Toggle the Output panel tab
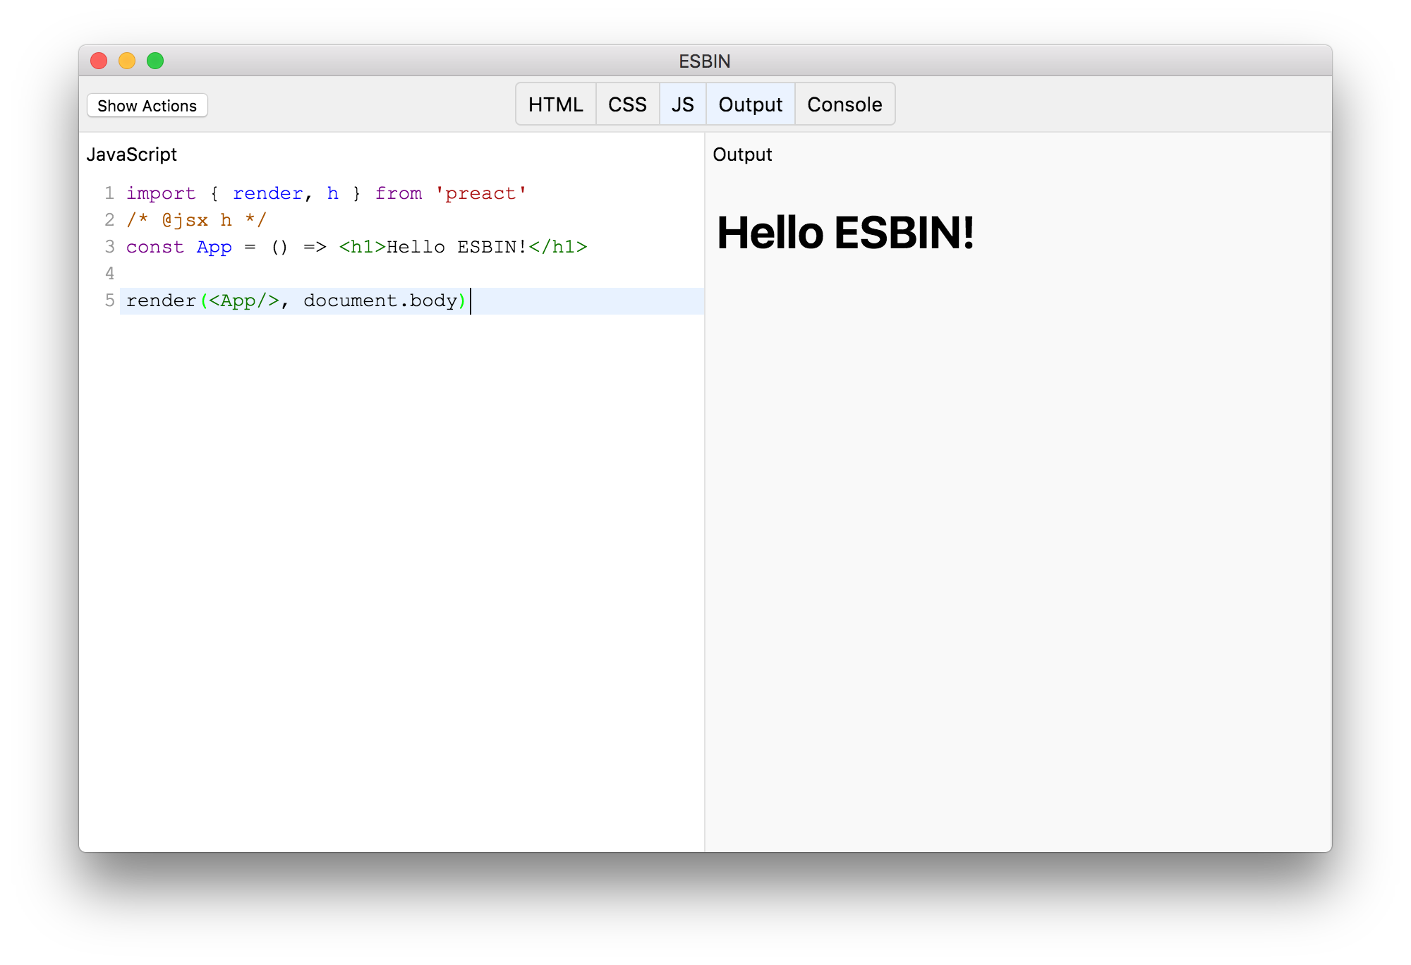The height and width of the screenshot is (965, 1411). [750, 104]
